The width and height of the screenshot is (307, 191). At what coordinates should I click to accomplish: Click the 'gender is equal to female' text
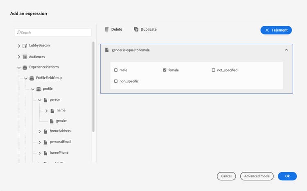pos(131,50)
